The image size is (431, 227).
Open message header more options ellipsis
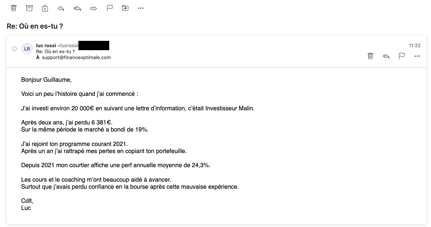coord(417,56)
